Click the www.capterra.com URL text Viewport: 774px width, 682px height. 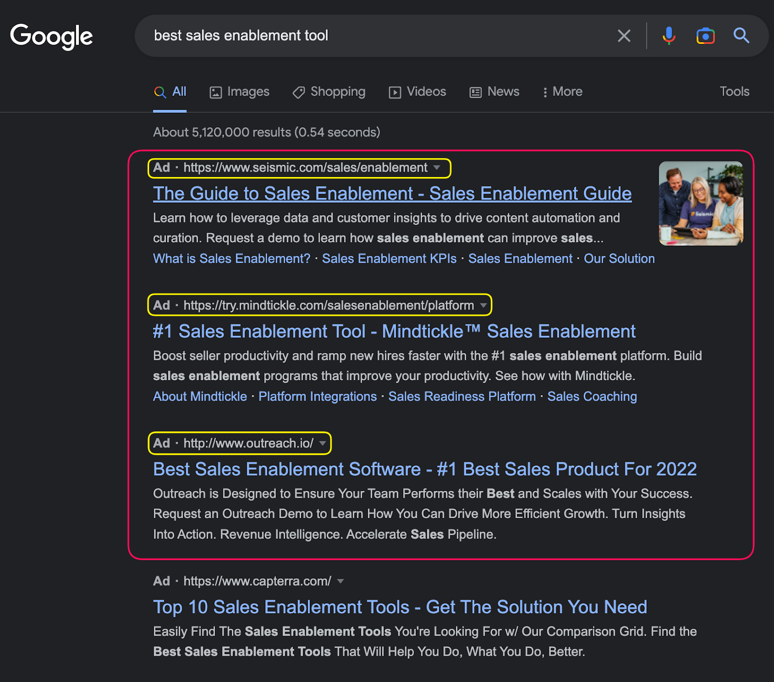point(257,581)
